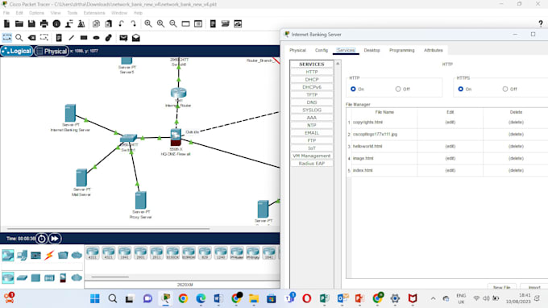Zoom in on the network workspace

(x=148, y=23)
